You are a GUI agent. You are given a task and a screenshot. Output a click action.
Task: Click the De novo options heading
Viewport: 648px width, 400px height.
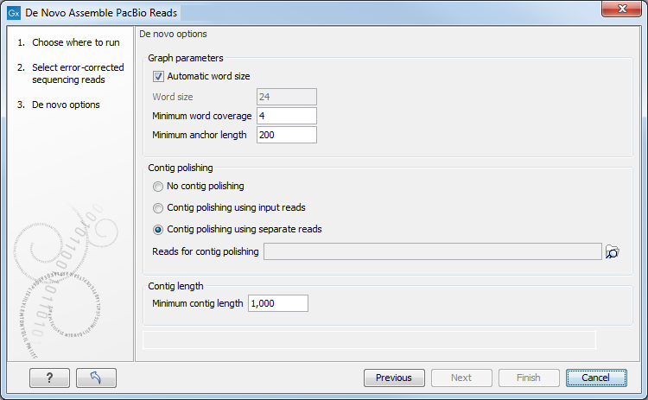[x=173, y=35]
